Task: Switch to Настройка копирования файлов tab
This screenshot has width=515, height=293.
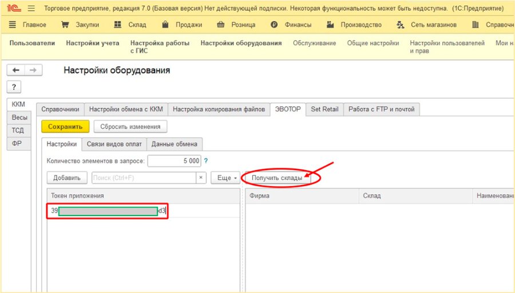Action: [x=219, y=109]
